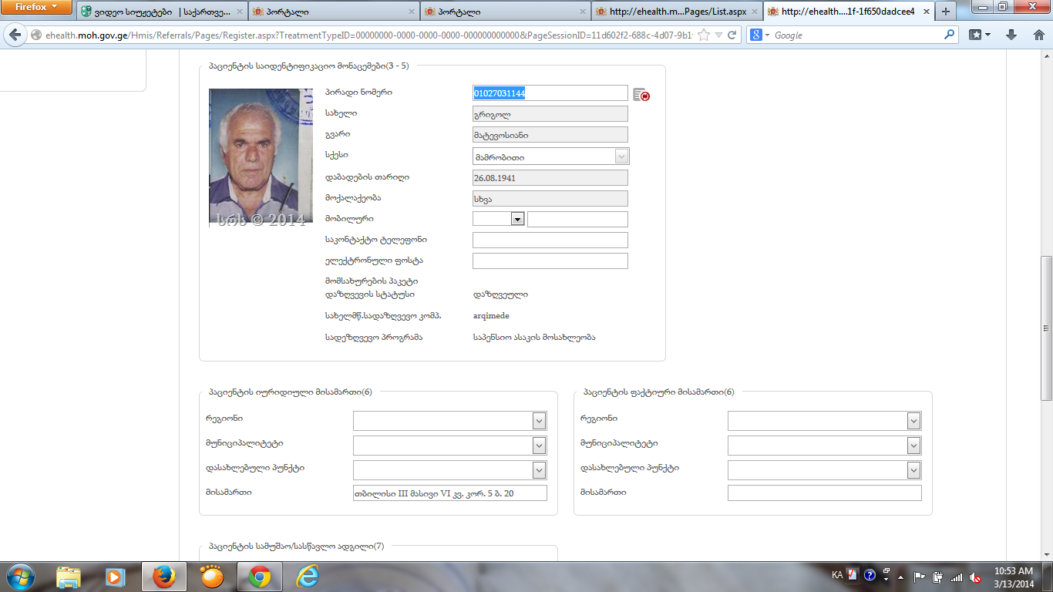Reload the page with the refresh icon

click(732, 35)
